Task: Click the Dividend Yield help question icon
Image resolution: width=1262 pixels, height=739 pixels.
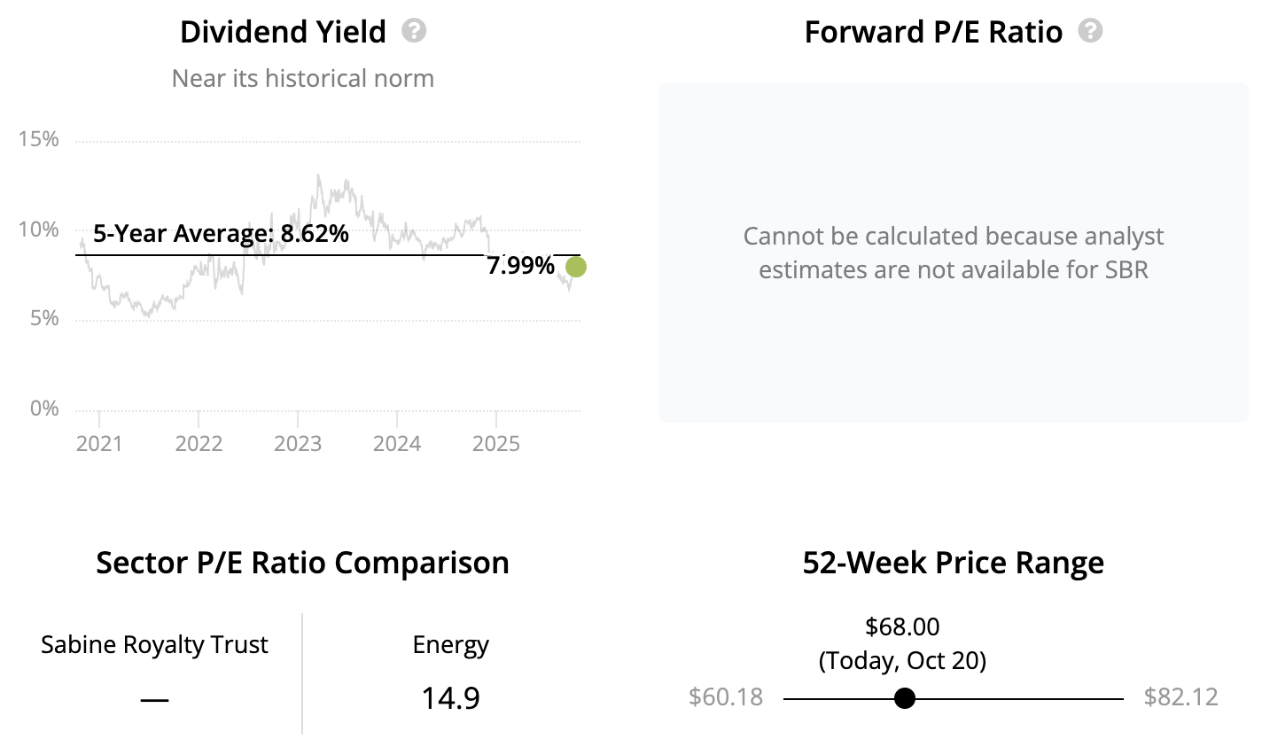Action: tap(414, 32)
